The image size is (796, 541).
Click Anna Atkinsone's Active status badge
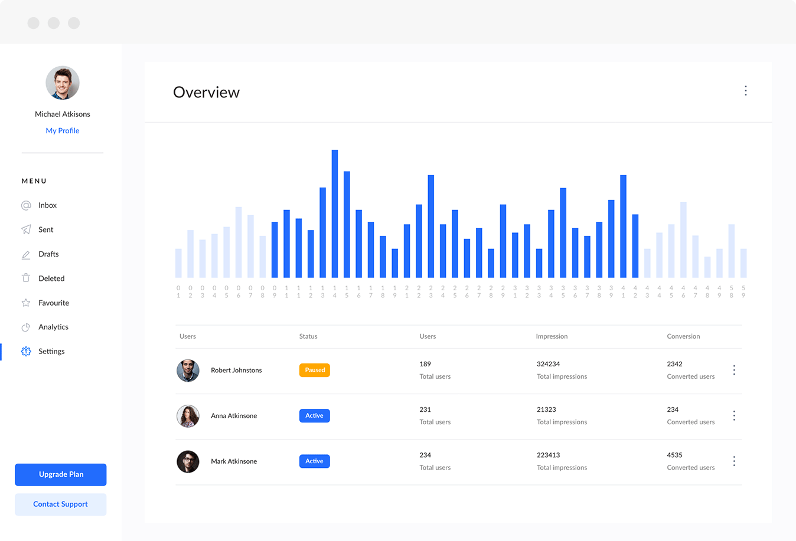[314, 415]
